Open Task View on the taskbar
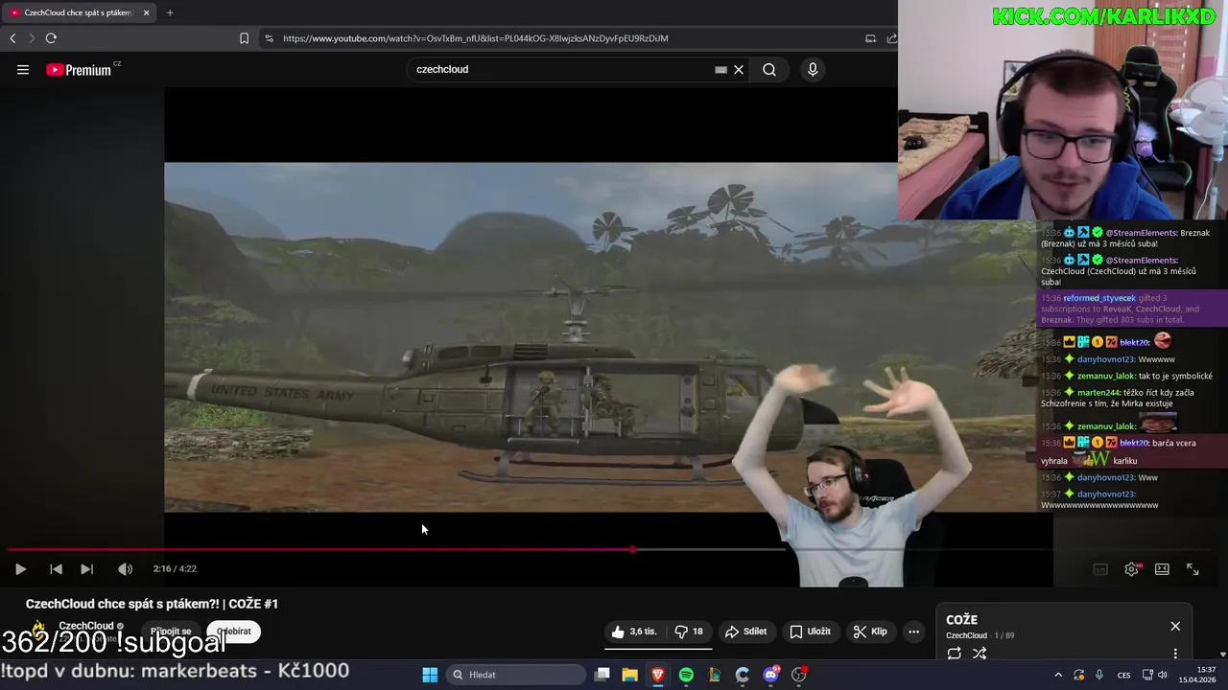 pos(602,675)
